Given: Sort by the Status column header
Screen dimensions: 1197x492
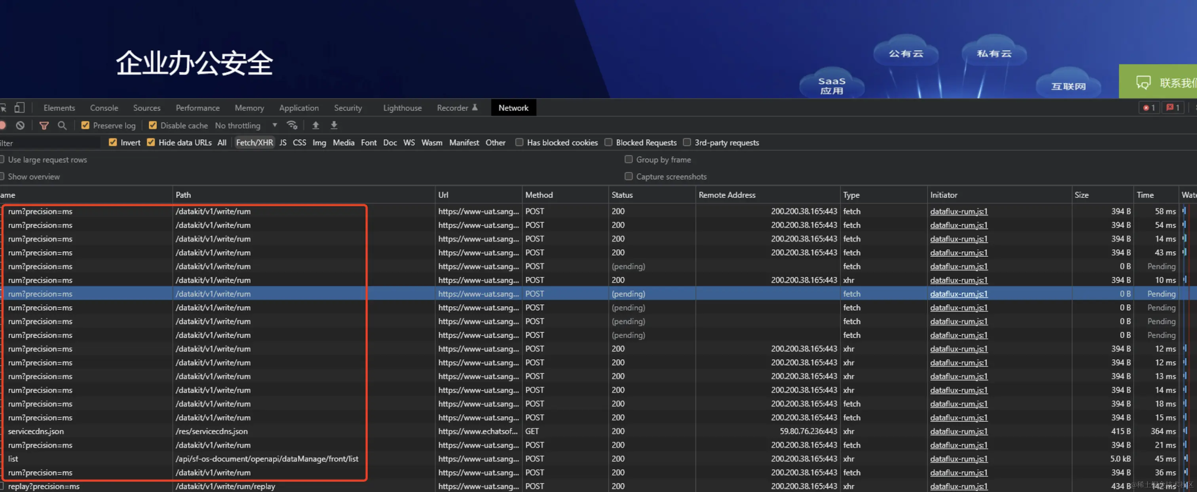Looking at the screenshot, I should pos(622,195).
